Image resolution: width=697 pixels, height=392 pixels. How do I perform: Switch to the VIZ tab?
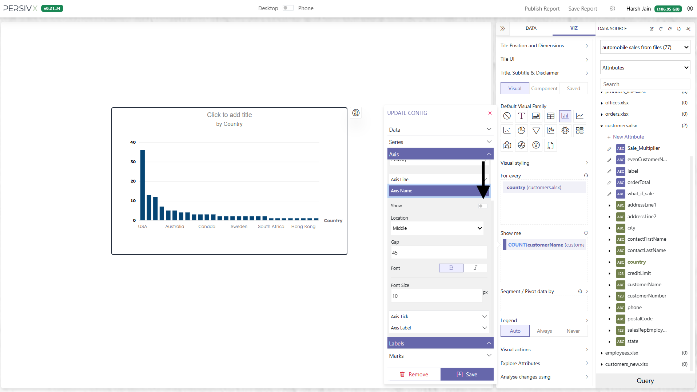pyautogui.click(x=574, y=28)
